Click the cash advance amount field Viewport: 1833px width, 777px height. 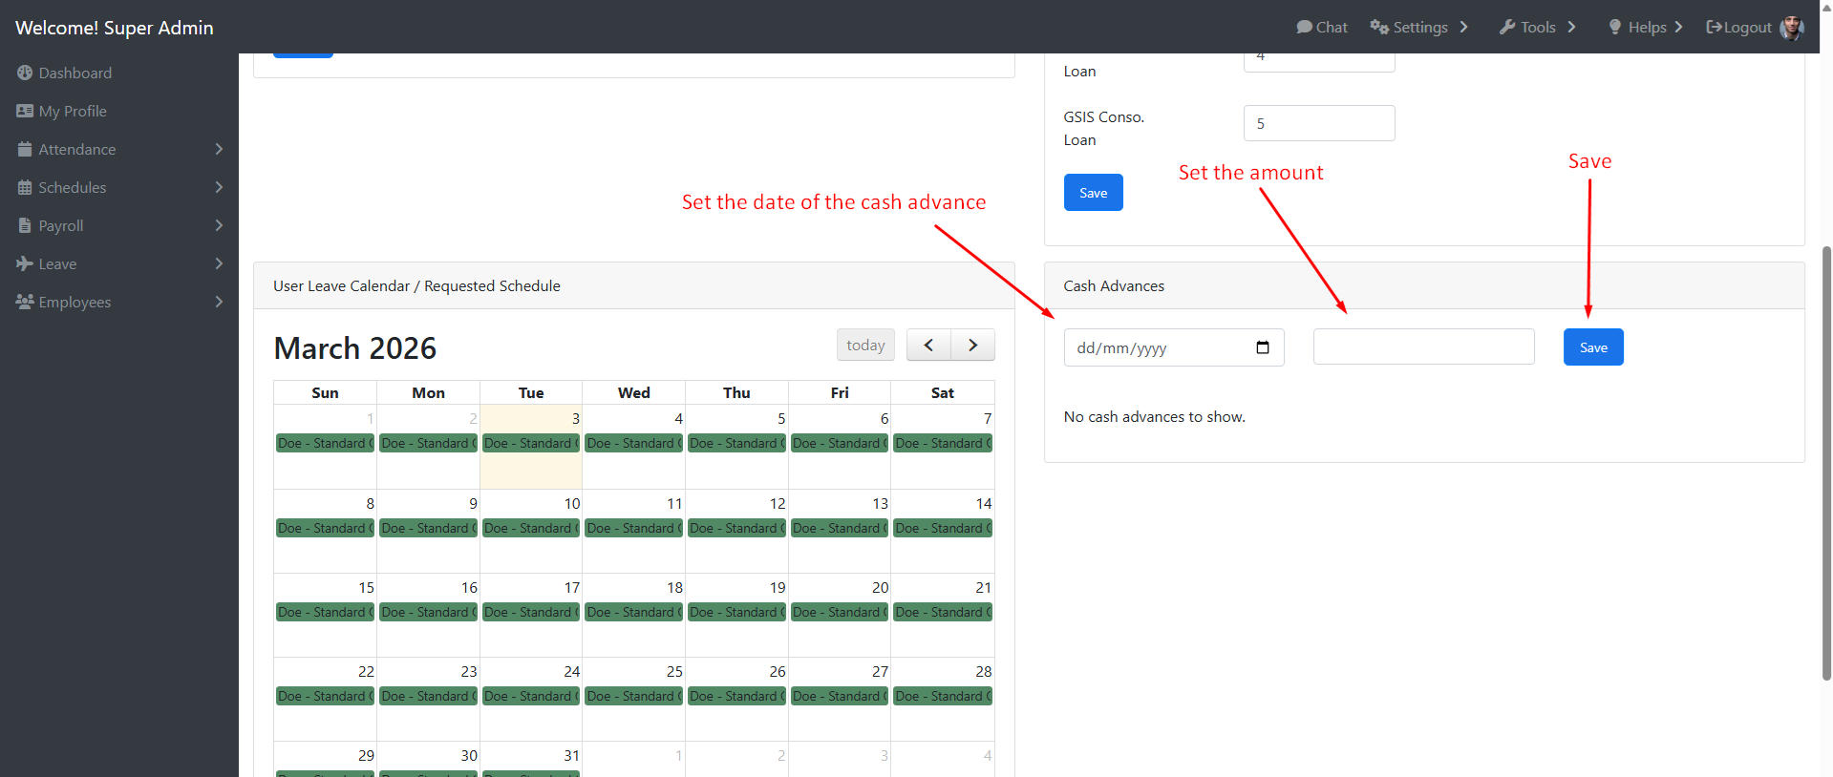click(1423, 347)
